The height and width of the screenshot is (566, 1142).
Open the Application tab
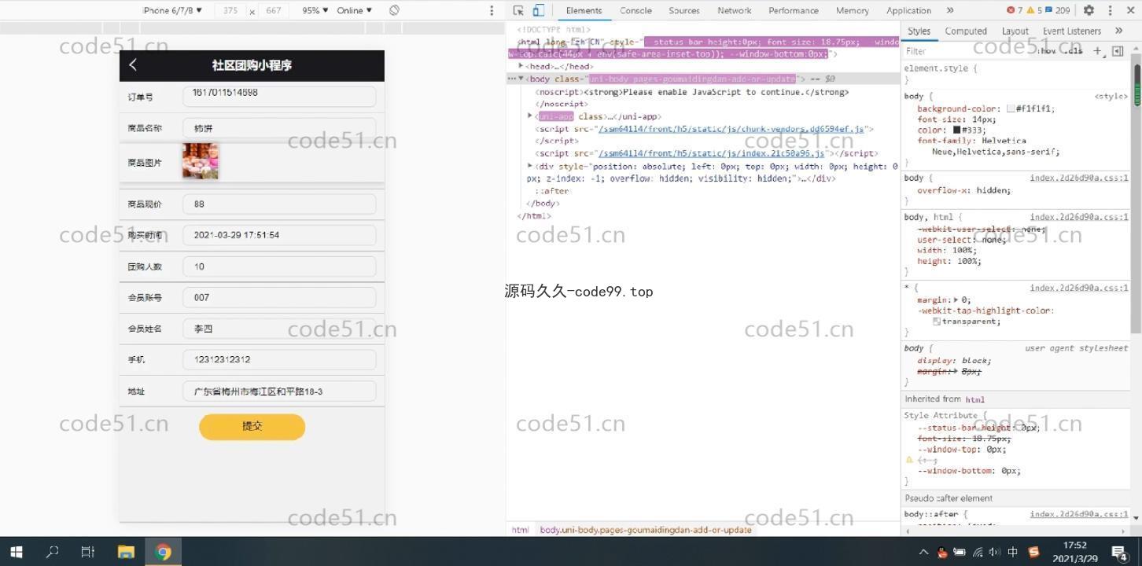pyautogui.click(x=908, y=10)
